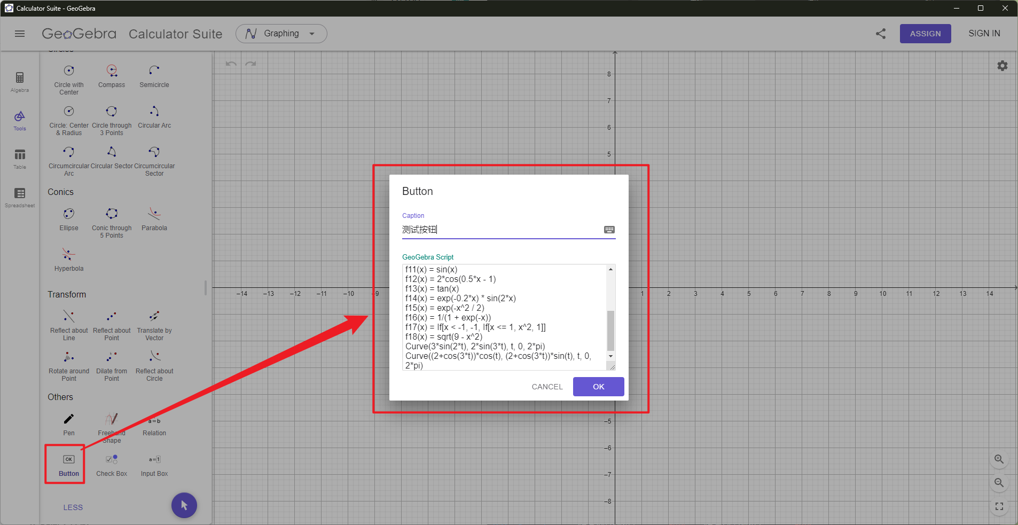Viewport: 1018px width, 525px height.
Task: Click the script area resize grip
Action: click(612, 366)
